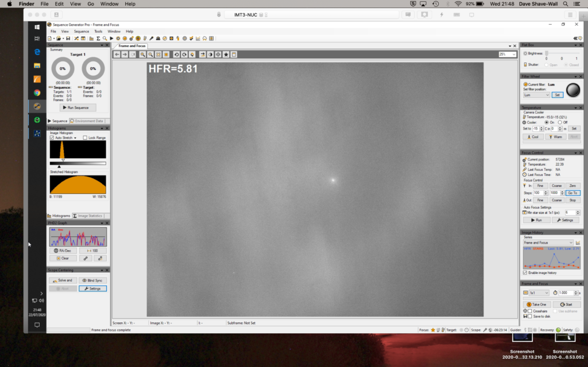Viewport: 588px width, 367px height.
Task: Click the exposure time 1.000 field
Action: point(566,293)
